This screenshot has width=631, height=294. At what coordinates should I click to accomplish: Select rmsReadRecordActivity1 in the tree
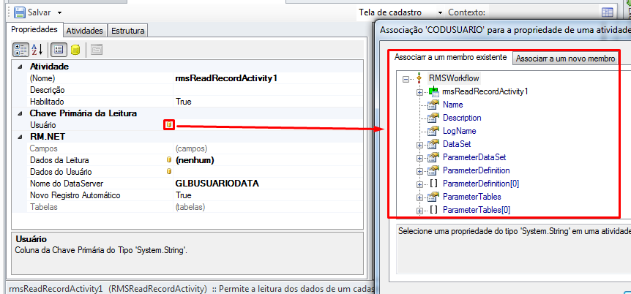pyautogui.click(x=485, y=91)
